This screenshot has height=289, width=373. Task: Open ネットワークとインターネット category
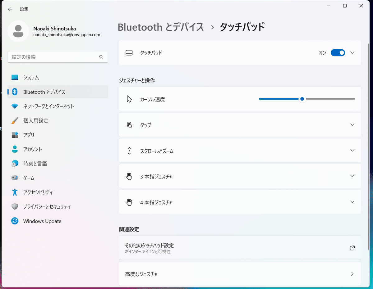(58, 106)
